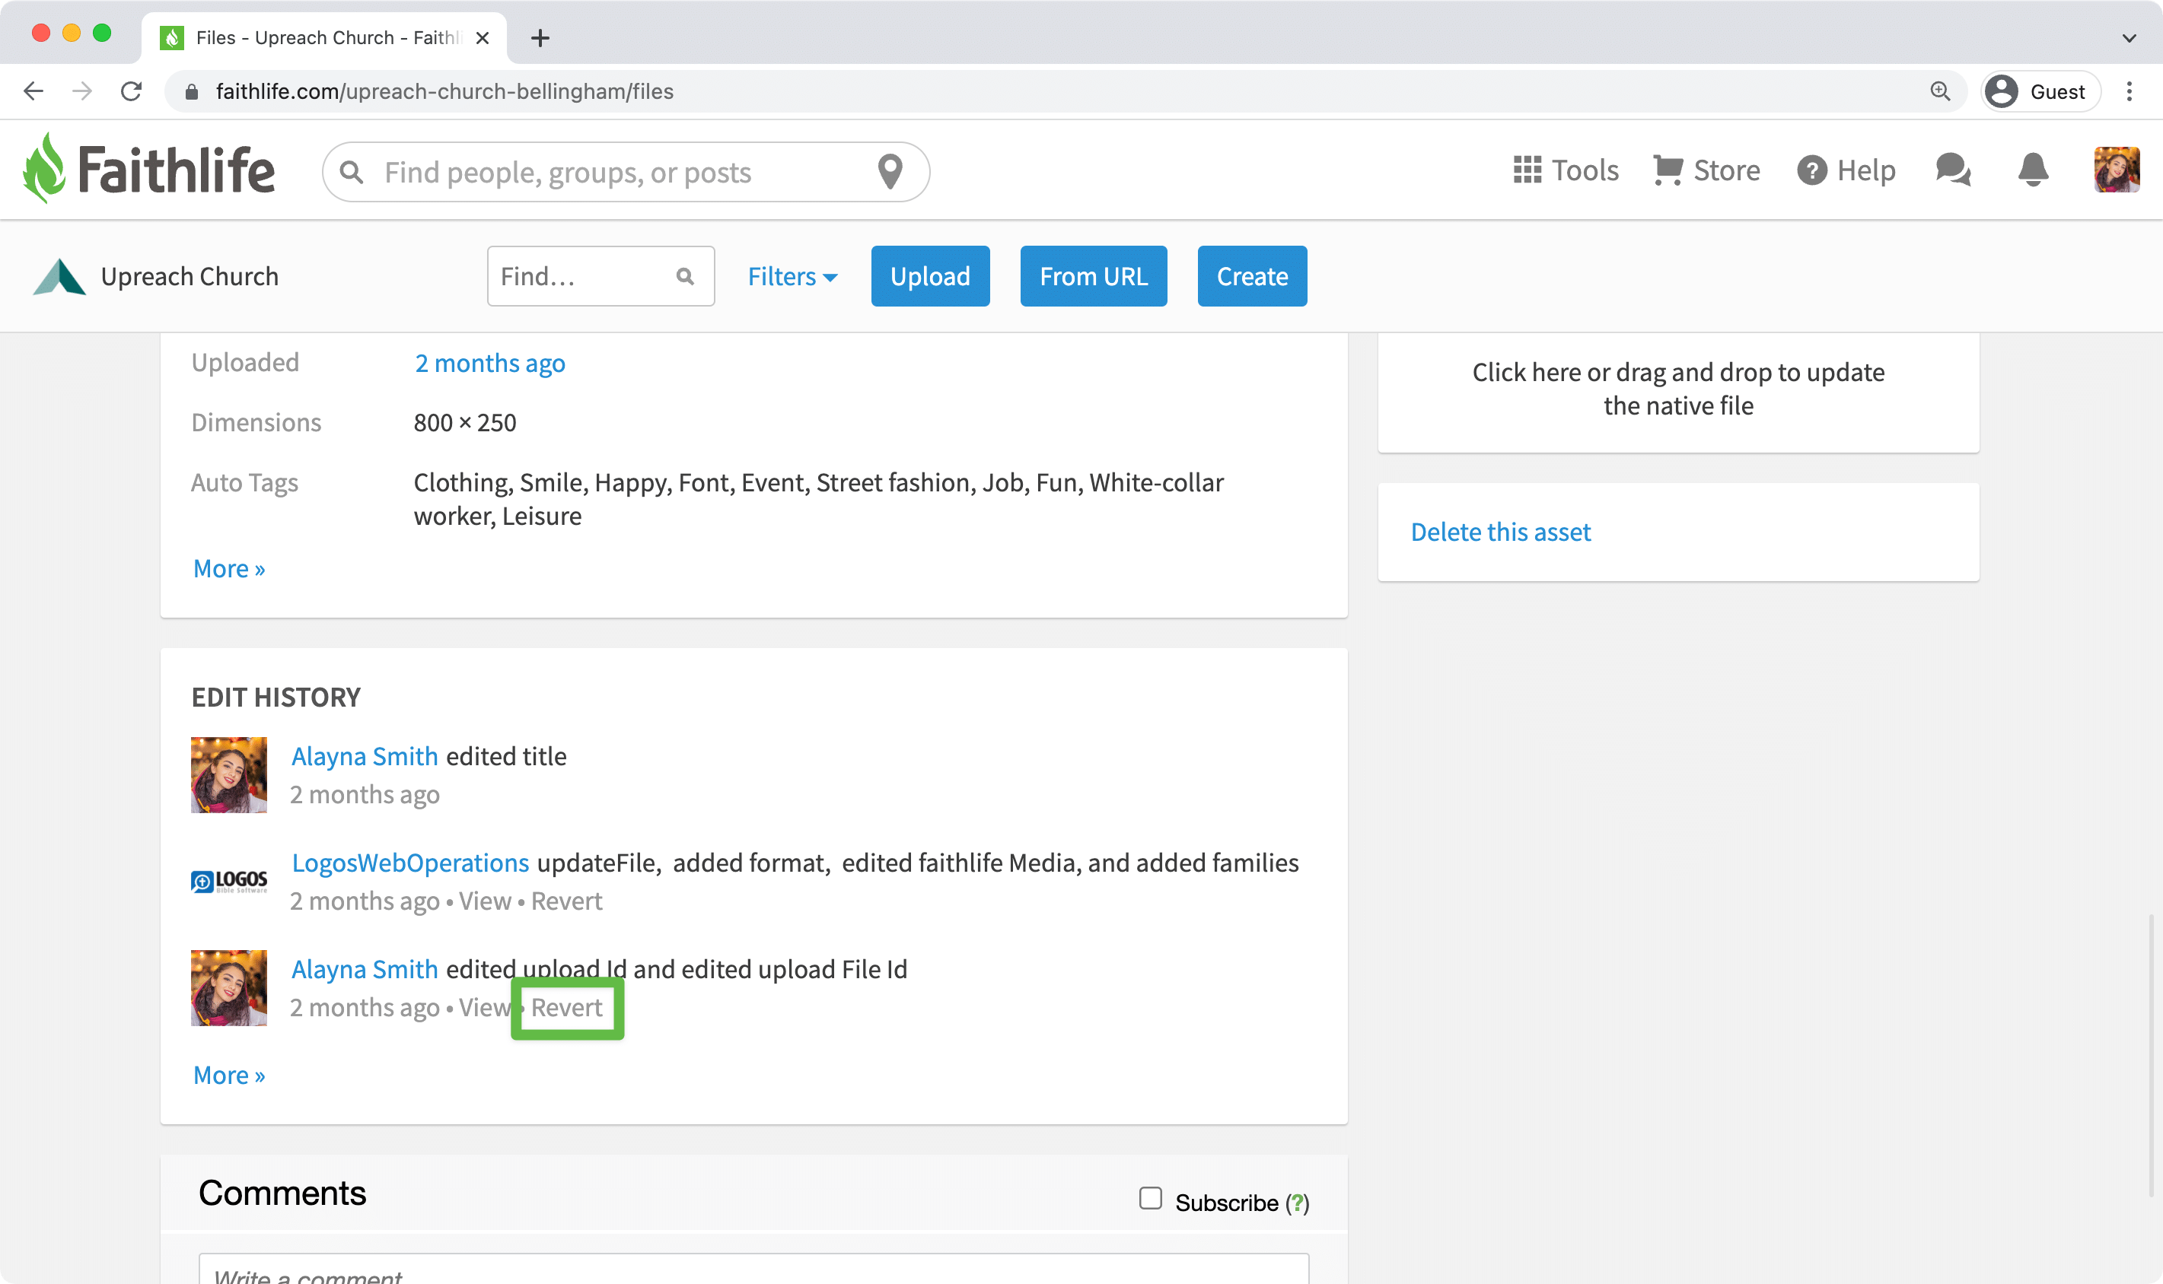Click the Auto Tags list text

click(818, 499)
